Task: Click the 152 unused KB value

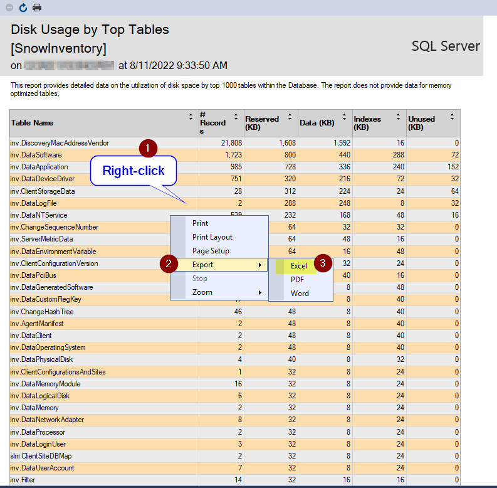Action: pyautogui.click(x=453, y=167)
